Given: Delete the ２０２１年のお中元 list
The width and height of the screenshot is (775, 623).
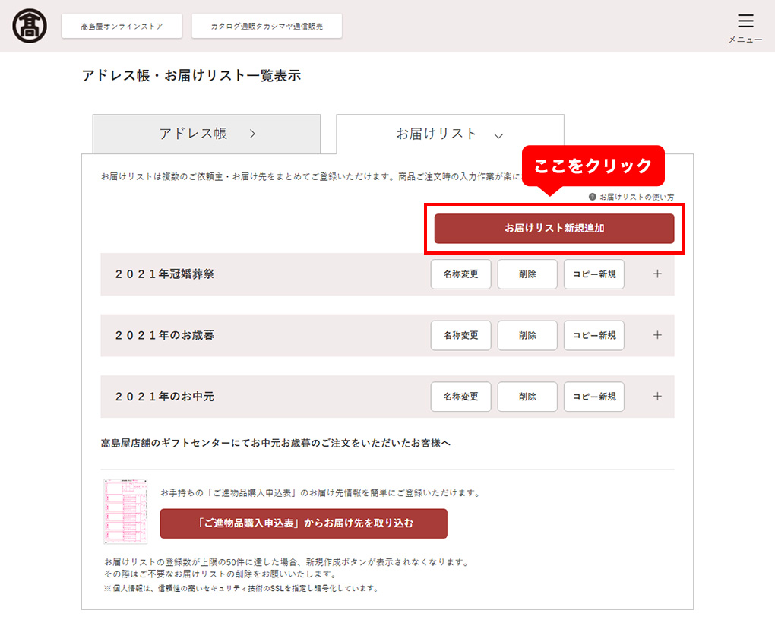Looking at the screenshot, I should [527, 397].
